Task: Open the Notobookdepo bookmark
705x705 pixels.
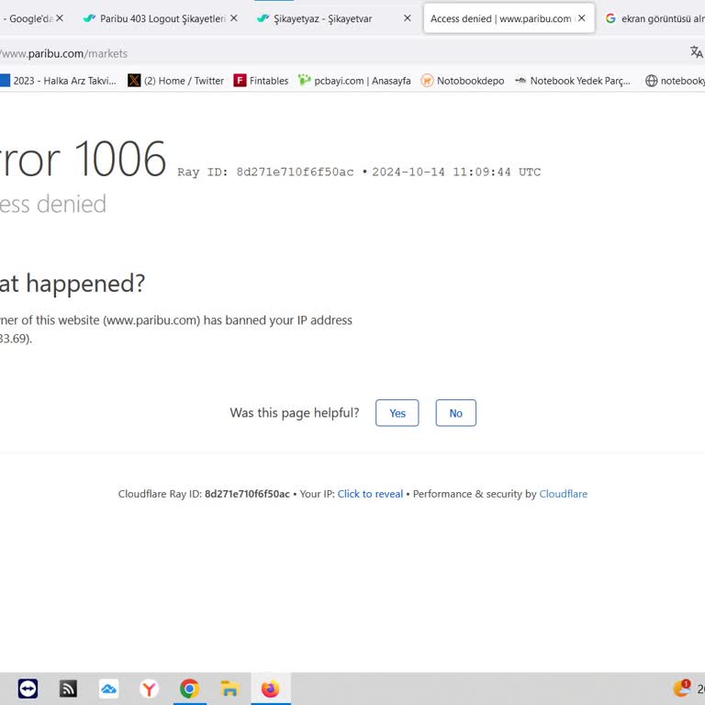Action: pos(463,81)
